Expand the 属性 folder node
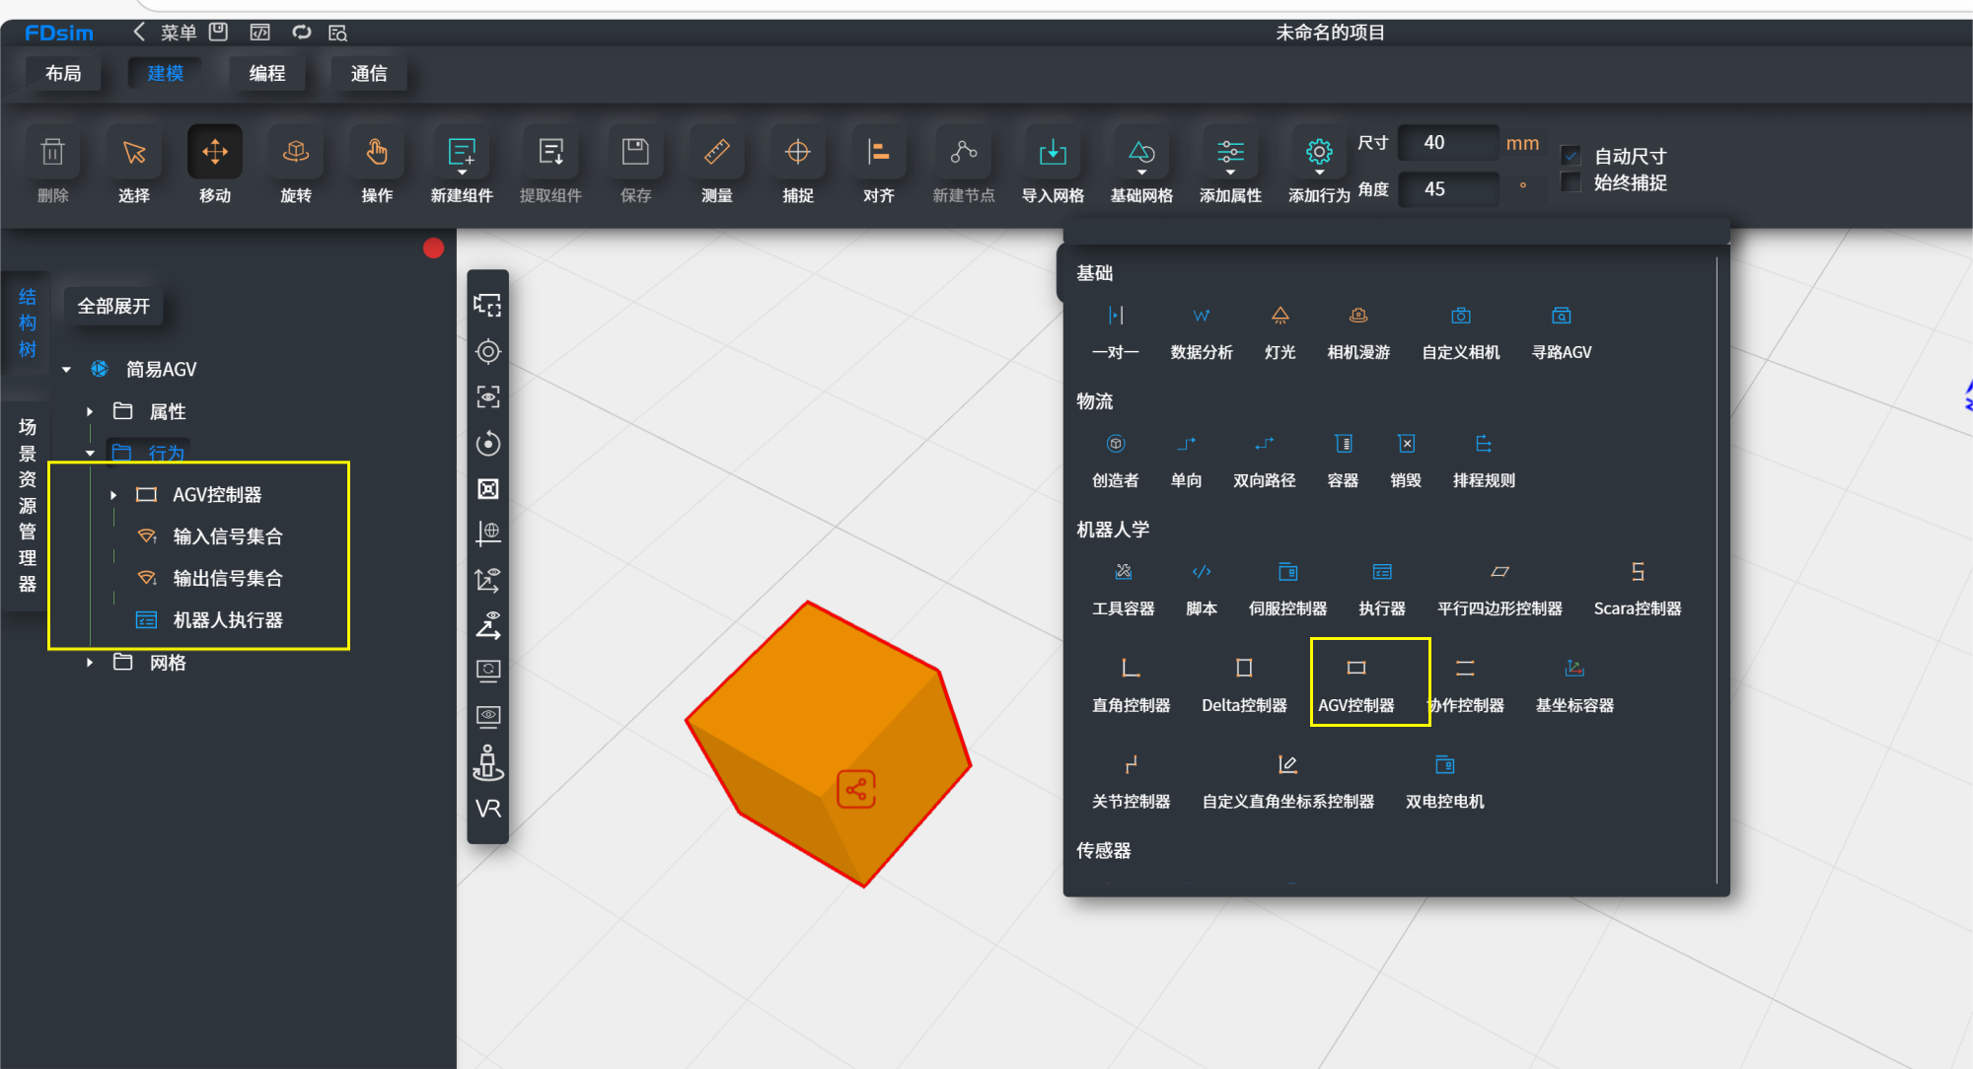 coord(90,412)
